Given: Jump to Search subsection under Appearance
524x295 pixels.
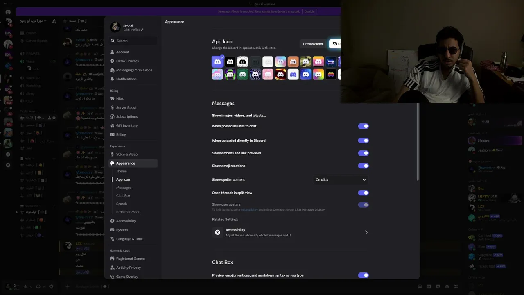Looking at the screenshot, I should (122, 204).
